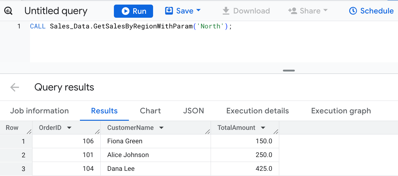The height and width of the screenshot is (176, 398).
Task: Click the query magnifier icon beside Untitled query
Action: point(8,11)
